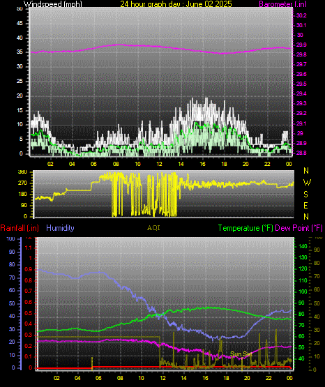
Task: Click the 360 wind direction axis value
Action: pos(23,172)
